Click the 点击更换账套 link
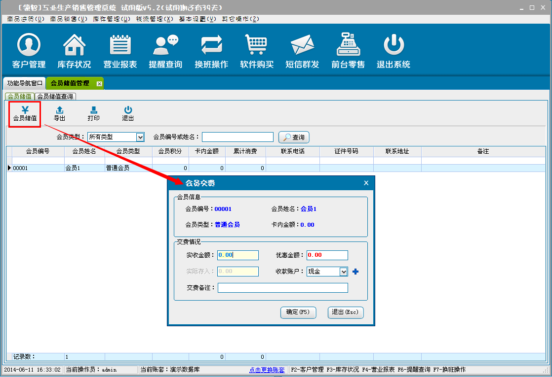Viewport: 552px width, 377px height. 267,370
